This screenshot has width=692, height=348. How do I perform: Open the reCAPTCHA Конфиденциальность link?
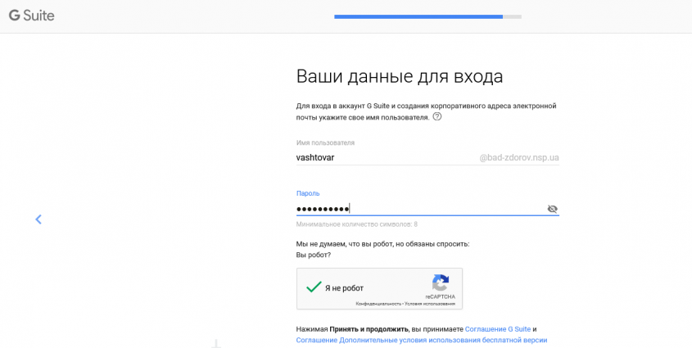coord(378,304)
